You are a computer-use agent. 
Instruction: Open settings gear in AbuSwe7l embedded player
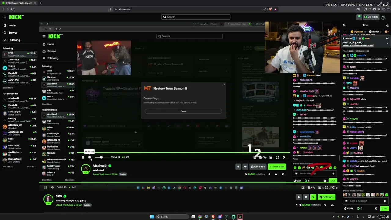click(x=284, y=157)
